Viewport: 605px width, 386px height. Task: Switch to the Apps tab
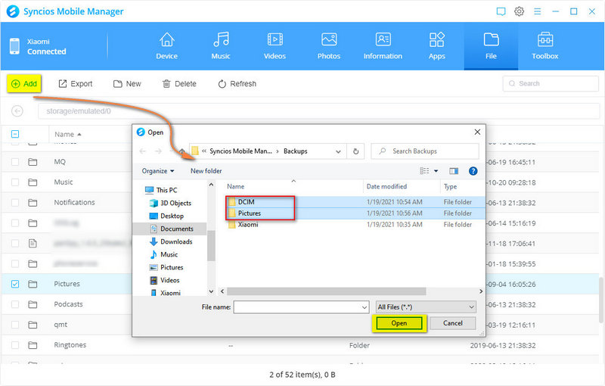point(437,46)
